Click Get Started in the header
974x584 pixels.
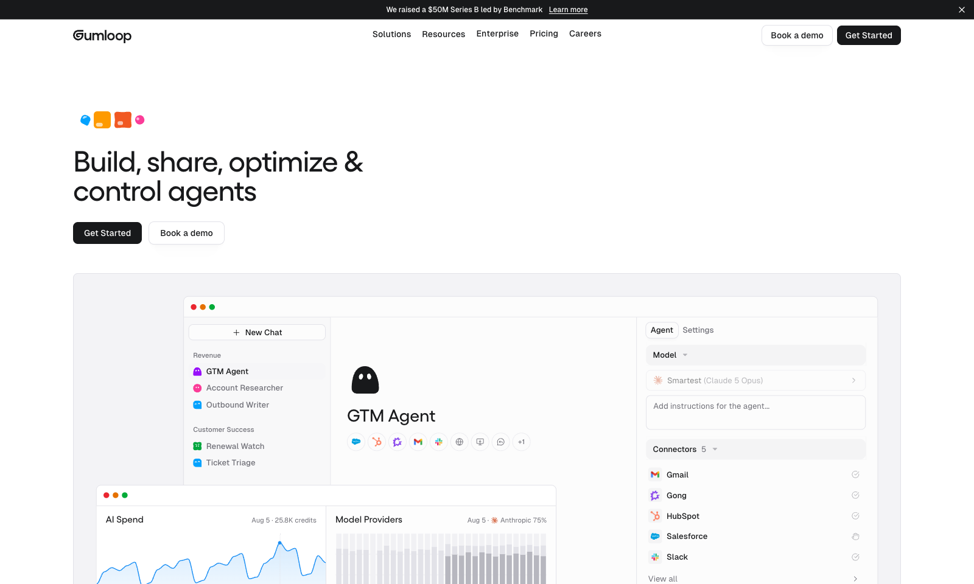point(869,35)
